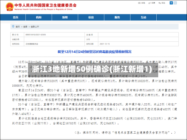Click the 中华人民共和国国家卫生健康委员会 site title
The width and height of the screenshot is (187, 140).
(45, 5)
